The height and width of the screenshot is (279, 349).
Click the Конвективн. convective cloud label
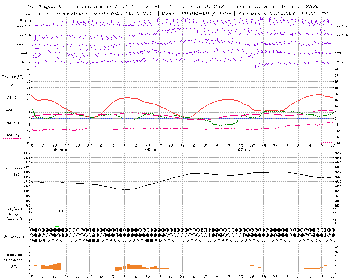point(14,255)
